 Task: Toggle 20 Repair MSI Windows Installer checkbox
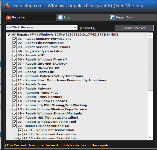pyautogui.click(x=15, y=118)
